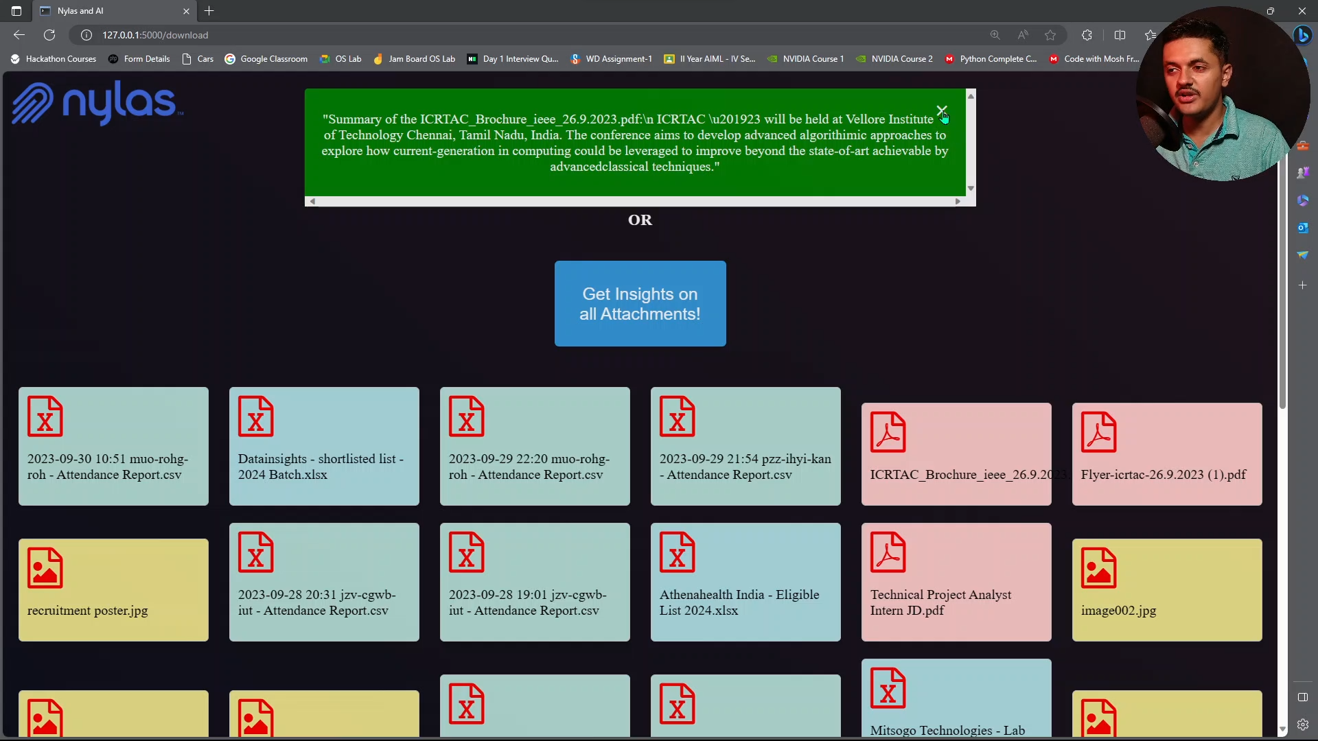Click Get Insights on all Attachments button
1318x741 pixels.
pos(640,303)
